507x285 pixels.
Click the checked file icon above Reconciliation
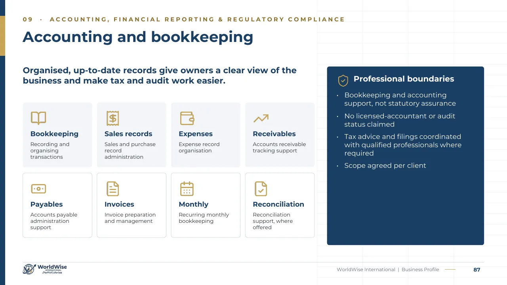[261, 189]
